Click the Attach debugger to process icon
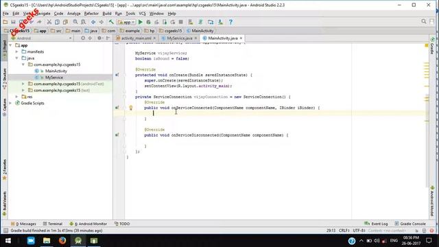This screenshot has height=247, width=439. point(165,22)
